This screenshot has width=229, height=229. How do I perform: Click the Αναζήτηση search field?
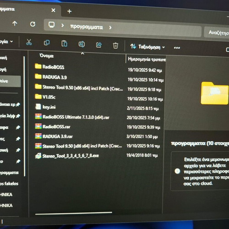(217, 33)
